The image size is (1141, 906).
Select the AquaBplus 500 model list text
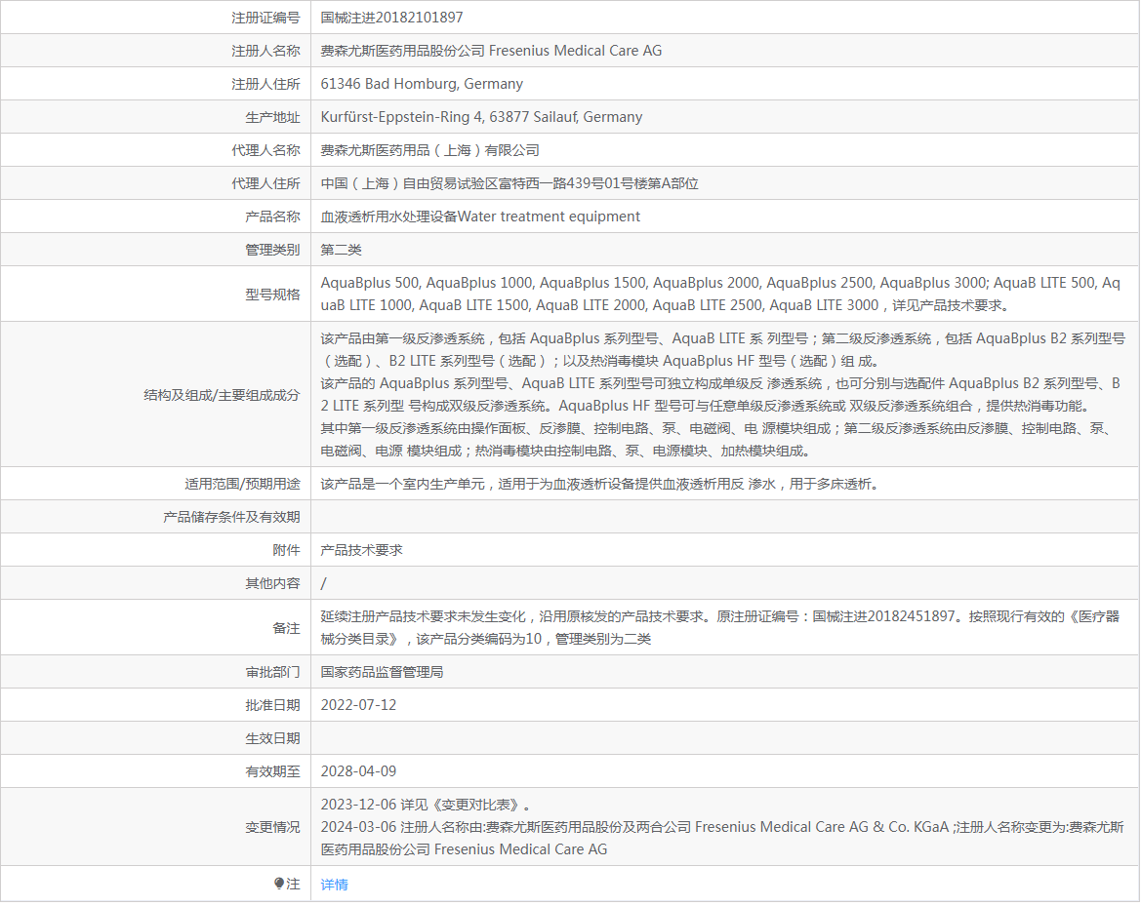(720, 294)
